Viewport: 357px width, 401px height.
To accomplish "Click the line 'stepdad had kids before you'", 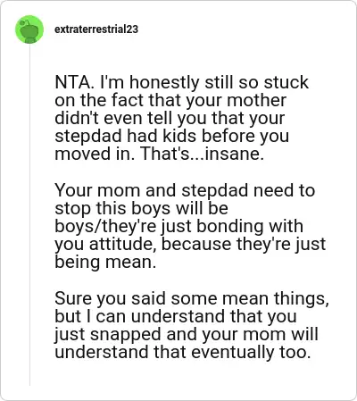I will pyautogui.click(x=172, y=137).
